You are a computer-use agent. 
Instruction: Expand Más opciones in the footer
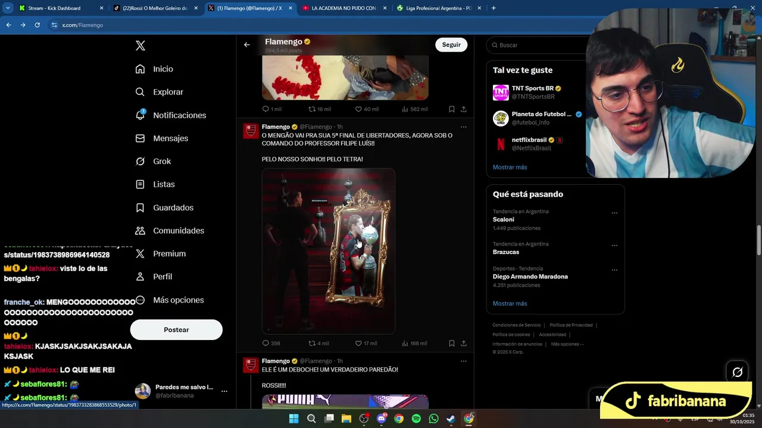point(566,344)
